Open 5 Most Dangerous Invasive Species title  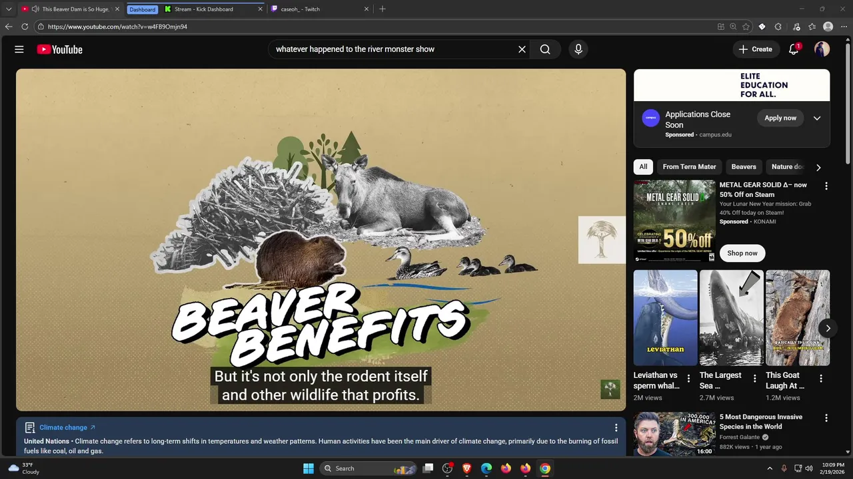click(x=760, y=422)
